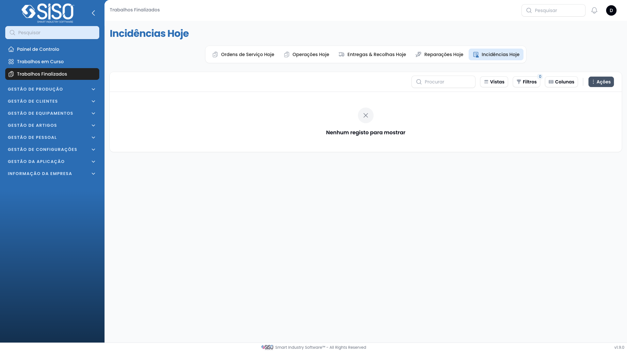Expand Gestão de Produção section
This screenshot has width=627, height=352.
(x=52, y=89)
